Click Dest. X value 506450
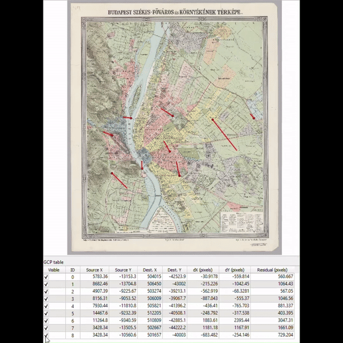 tap(154, 284)
